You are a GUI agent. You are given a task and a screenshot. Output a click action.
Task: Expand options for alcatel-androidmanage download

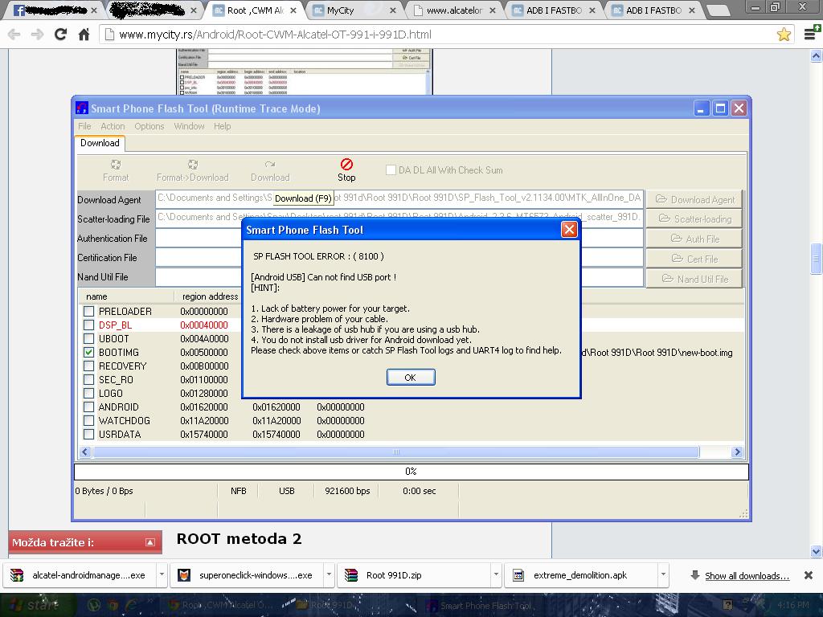162,574
